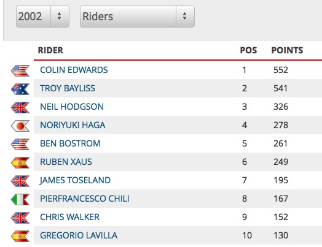Open Colin Edwards rider link

[74, 70]
